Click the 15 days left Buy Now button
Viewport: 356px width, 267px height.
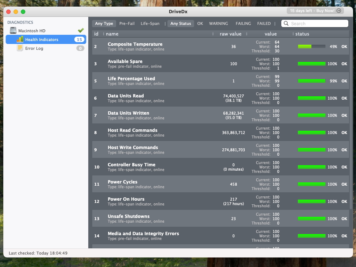315,11
